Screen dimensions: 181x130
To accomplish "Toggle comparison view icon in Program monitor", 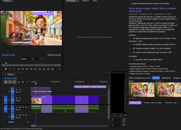I will 53,69.
